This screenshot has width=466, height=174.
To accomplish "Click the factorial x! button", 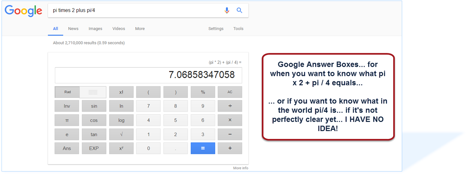I will point(121,92).
